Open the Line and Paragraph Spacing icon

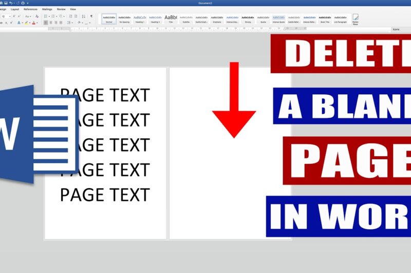[x=69, y=23]
